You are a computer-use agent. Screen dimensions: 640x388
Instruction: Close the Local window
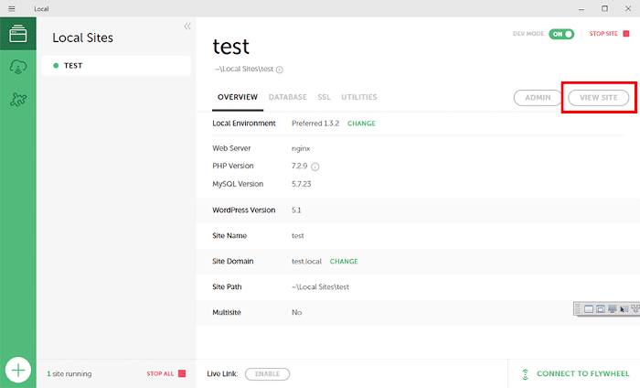click(628, 8)
